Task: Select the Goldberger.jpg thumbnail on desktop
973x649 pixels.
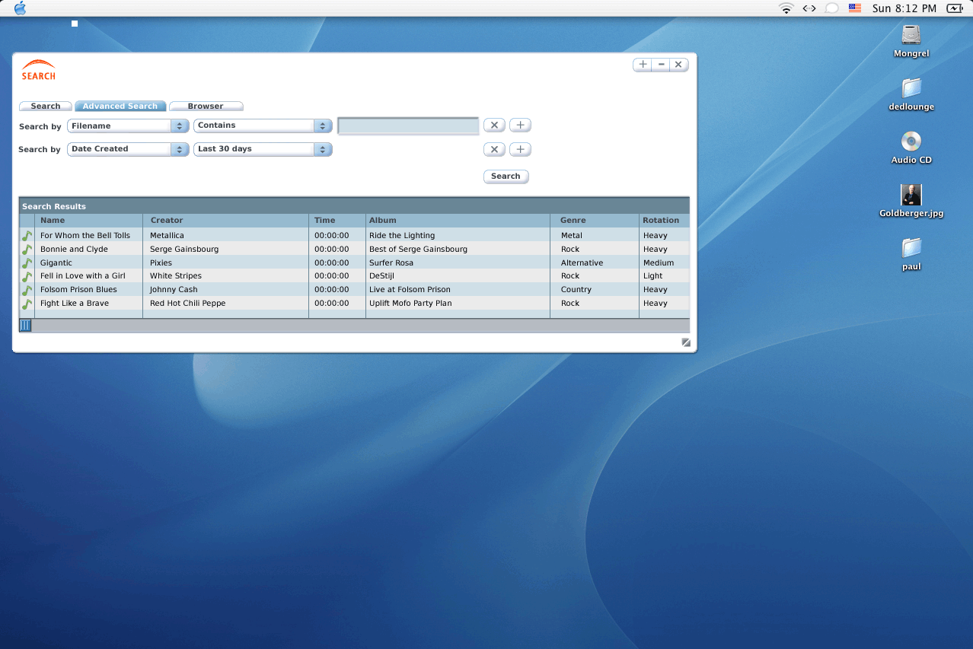Action: [911, 195]
